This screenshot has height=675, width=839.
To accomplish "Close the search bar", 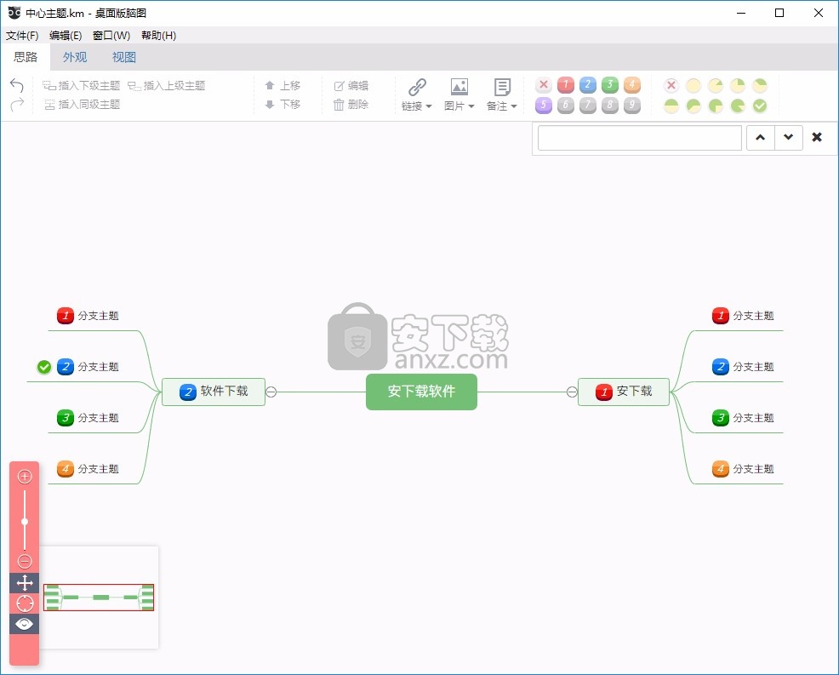I will coord(817,137).
